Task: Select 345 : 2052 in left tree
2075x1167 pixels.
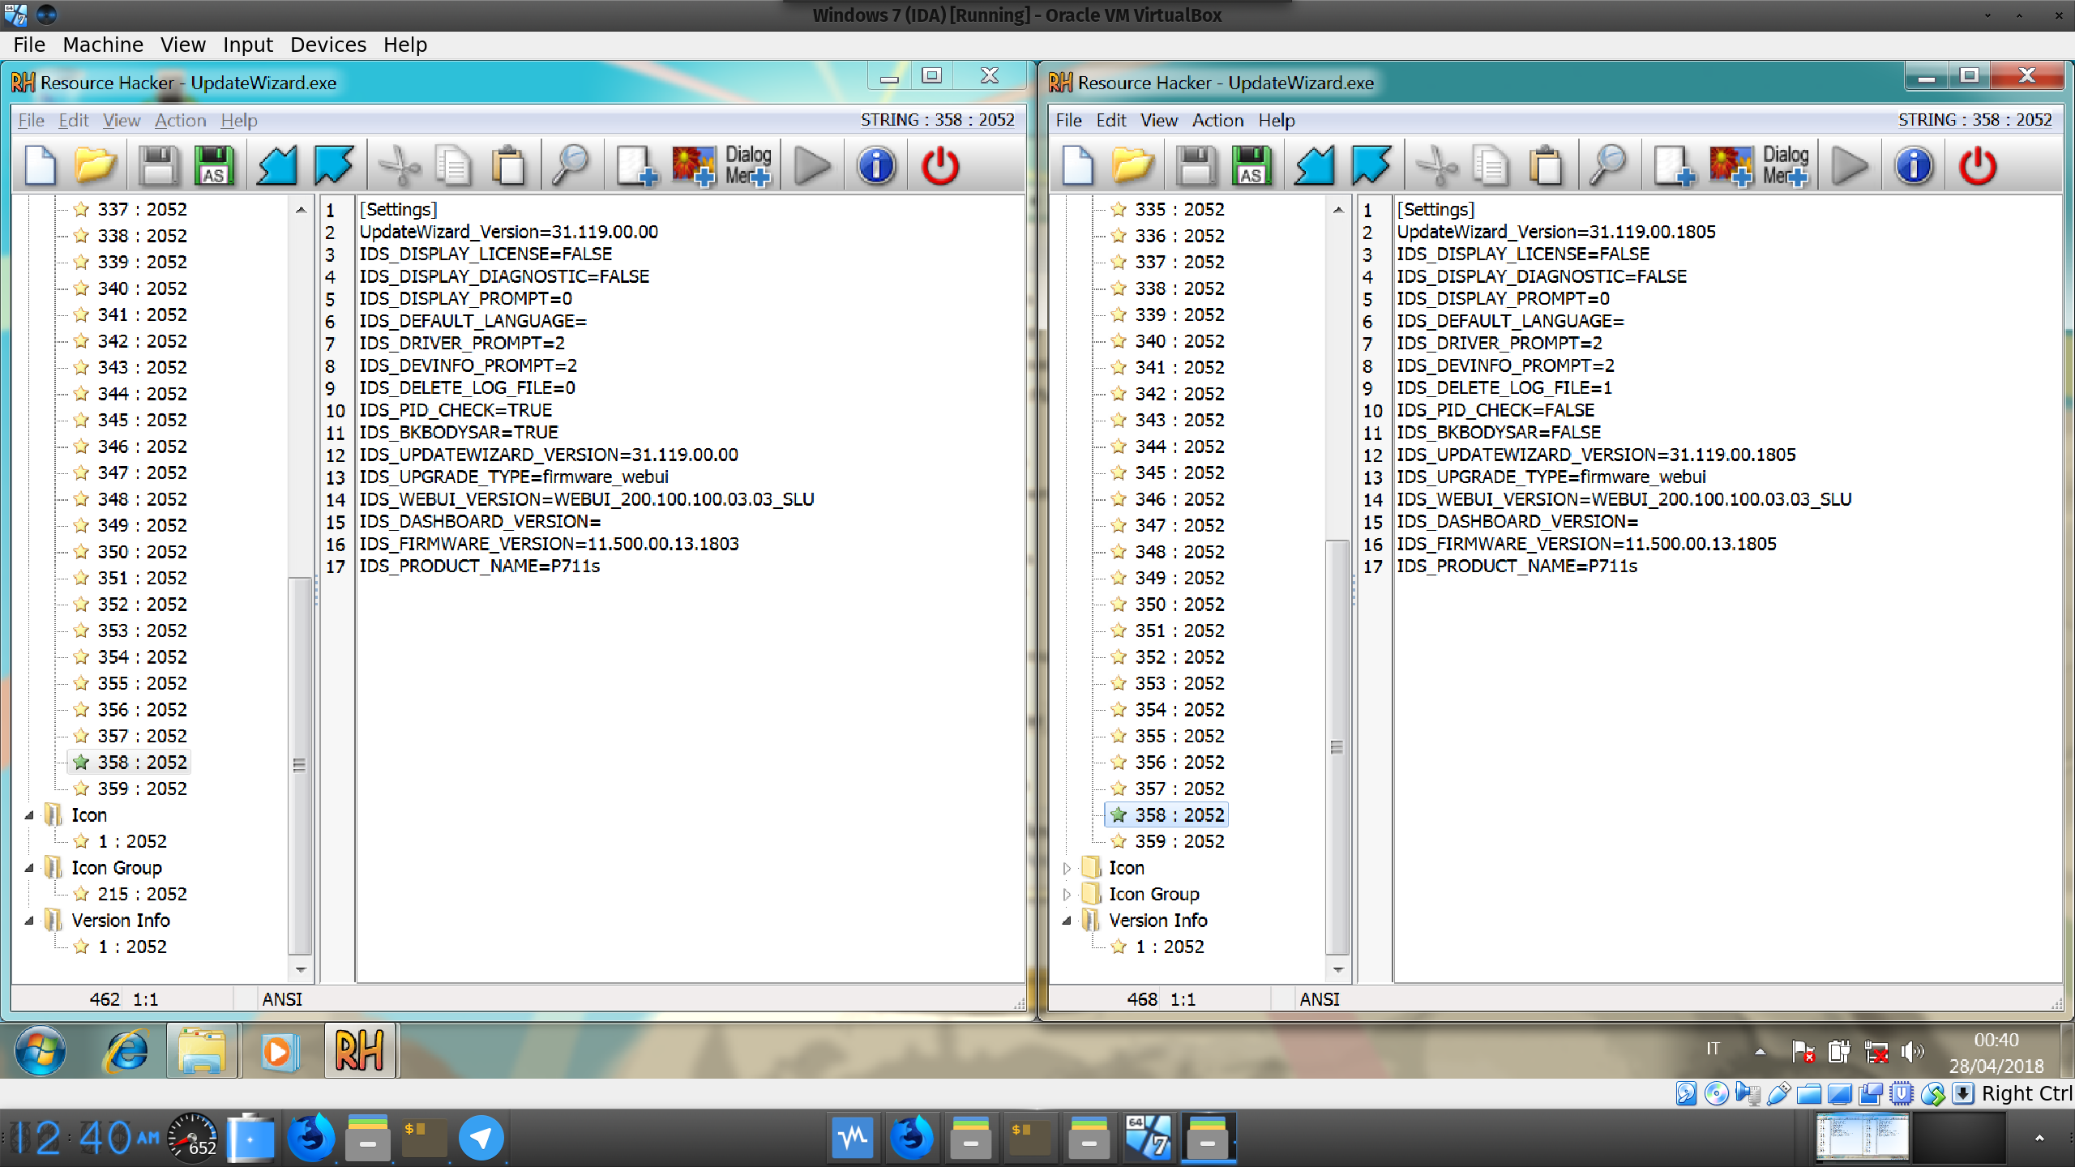Action: click(130, 420)
